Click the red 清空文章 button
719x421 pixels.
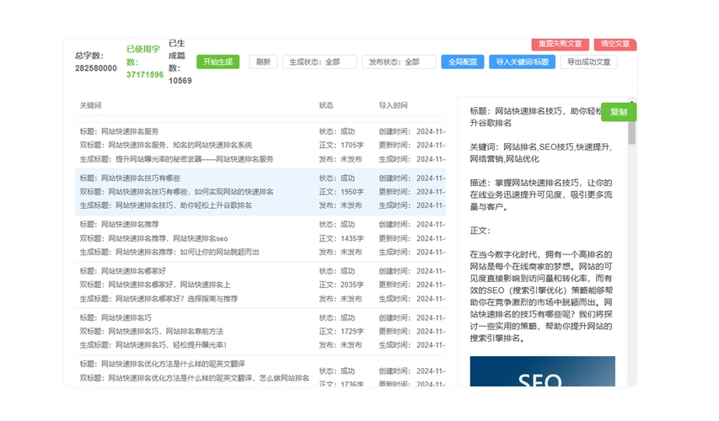pyautogui.click(x=615, y=44)
